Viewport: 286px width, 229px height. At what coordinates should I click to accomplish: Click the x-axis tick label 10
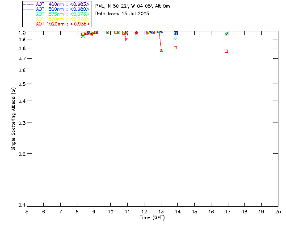pyautogui.click(x=110, y=212)
